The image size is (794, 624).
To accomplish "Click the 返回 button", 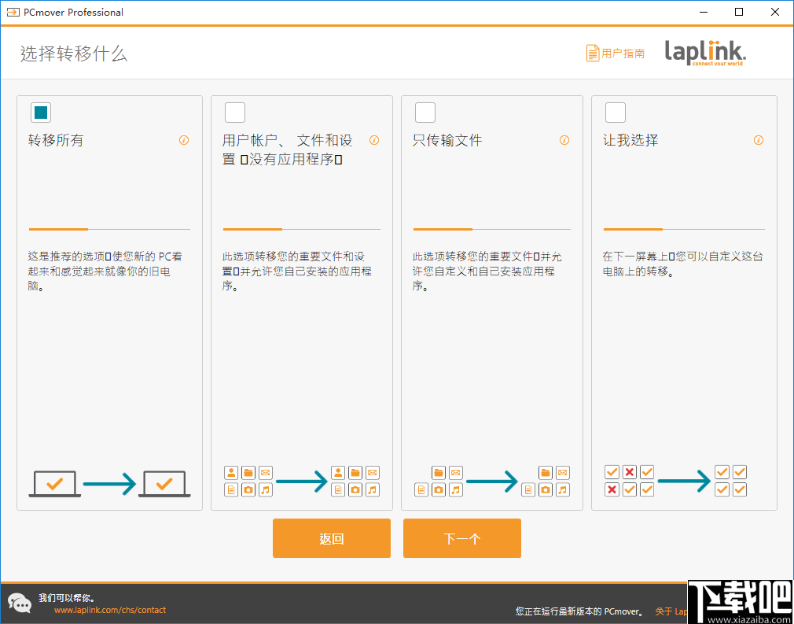I will point(331,538).
